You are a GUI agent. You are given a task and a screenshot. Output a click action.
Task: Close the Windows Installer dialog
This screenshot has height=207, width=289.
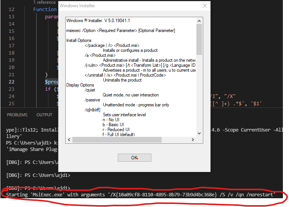tap(205, 6)
